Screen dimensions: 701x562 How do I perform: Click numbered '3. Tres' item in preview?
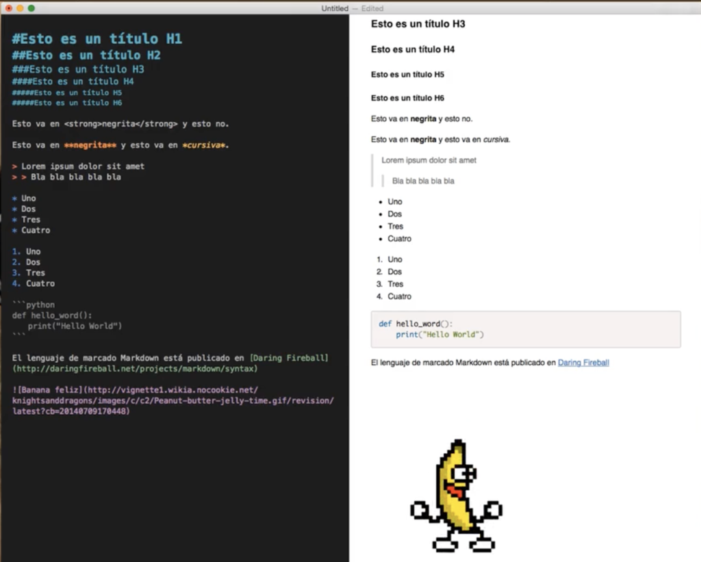click(x=390, y=284)
